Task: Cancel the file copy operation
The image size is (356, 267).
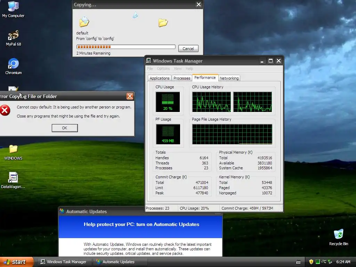Action: 188,49
